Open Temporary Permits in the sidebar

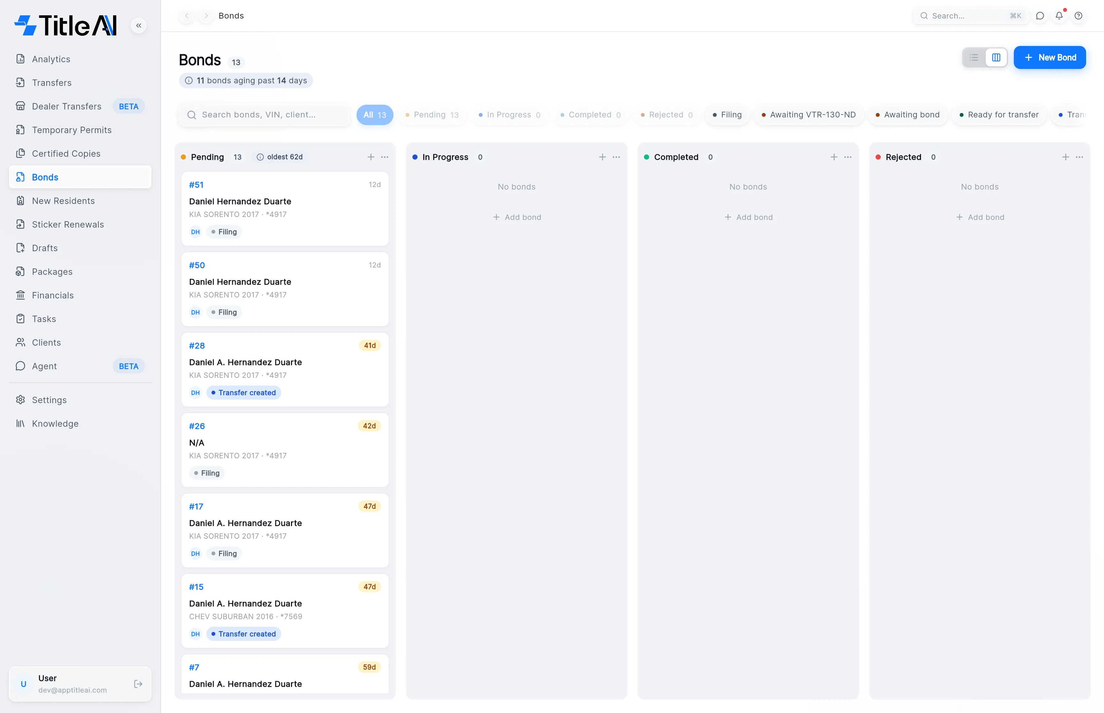point(80,130)
